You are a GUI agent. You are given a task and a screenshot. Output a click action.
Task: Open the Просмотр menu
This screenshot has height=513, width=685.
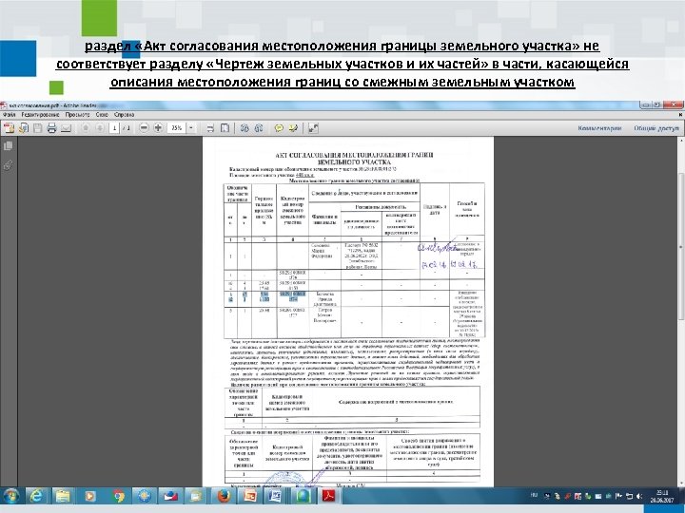[x=77, y=115]
